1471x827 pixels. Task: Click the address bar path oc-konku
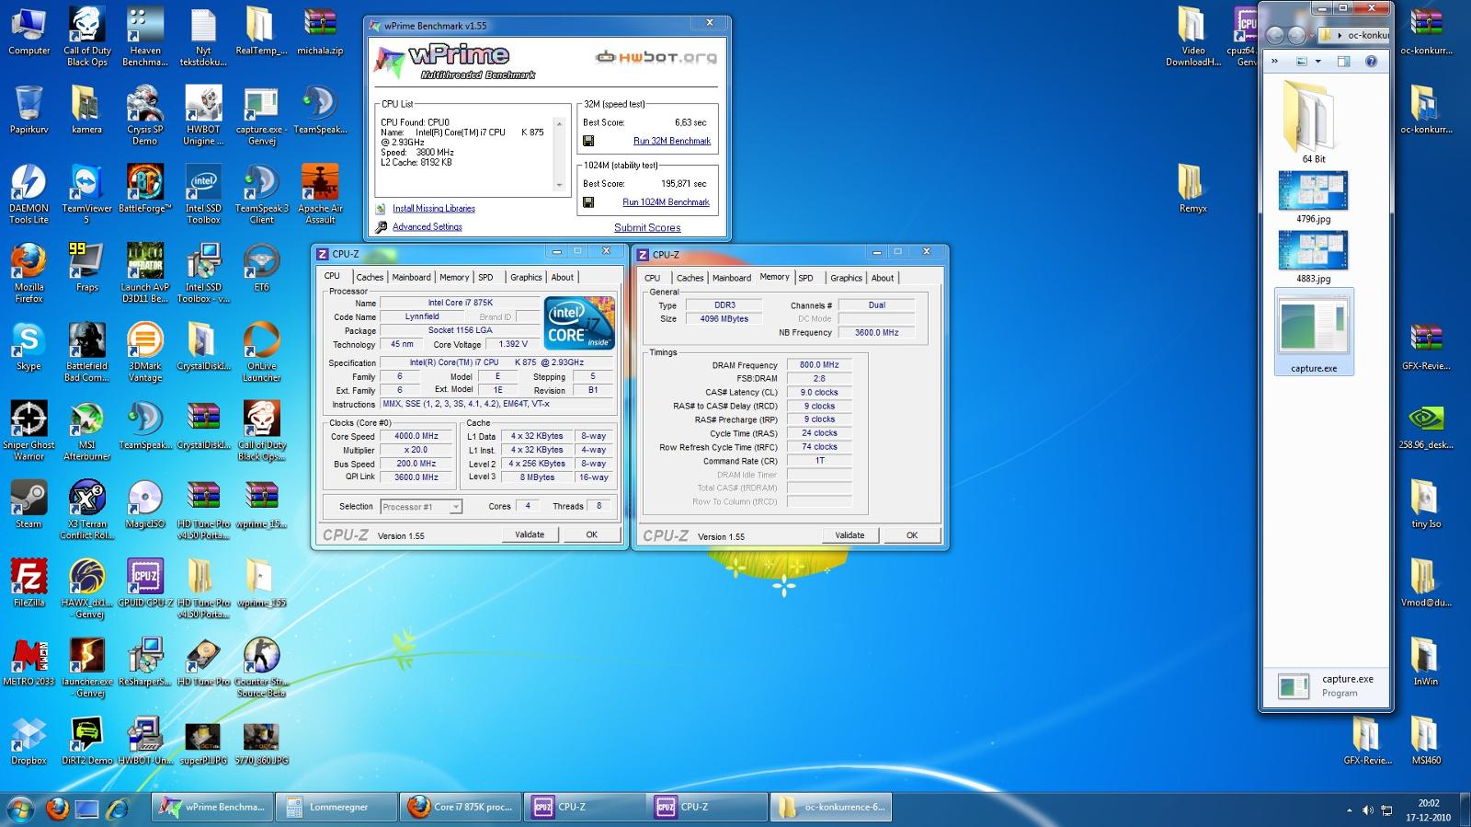coord(1368,35)
